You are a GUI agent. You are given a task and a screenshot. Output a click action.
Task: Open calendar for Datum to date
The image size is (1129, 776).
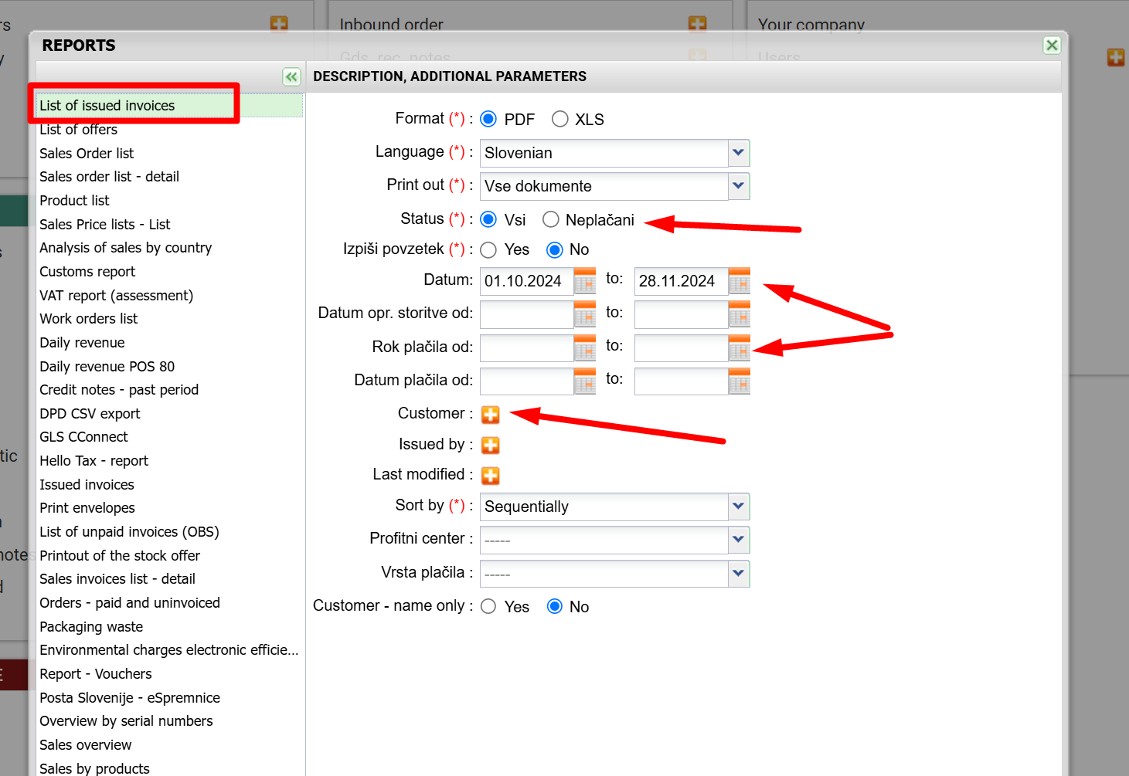(740, 281)
